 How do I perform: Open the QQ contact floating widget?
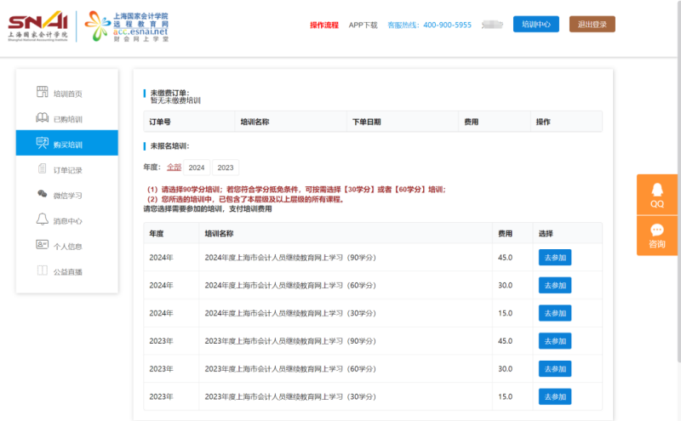(656, 194)
